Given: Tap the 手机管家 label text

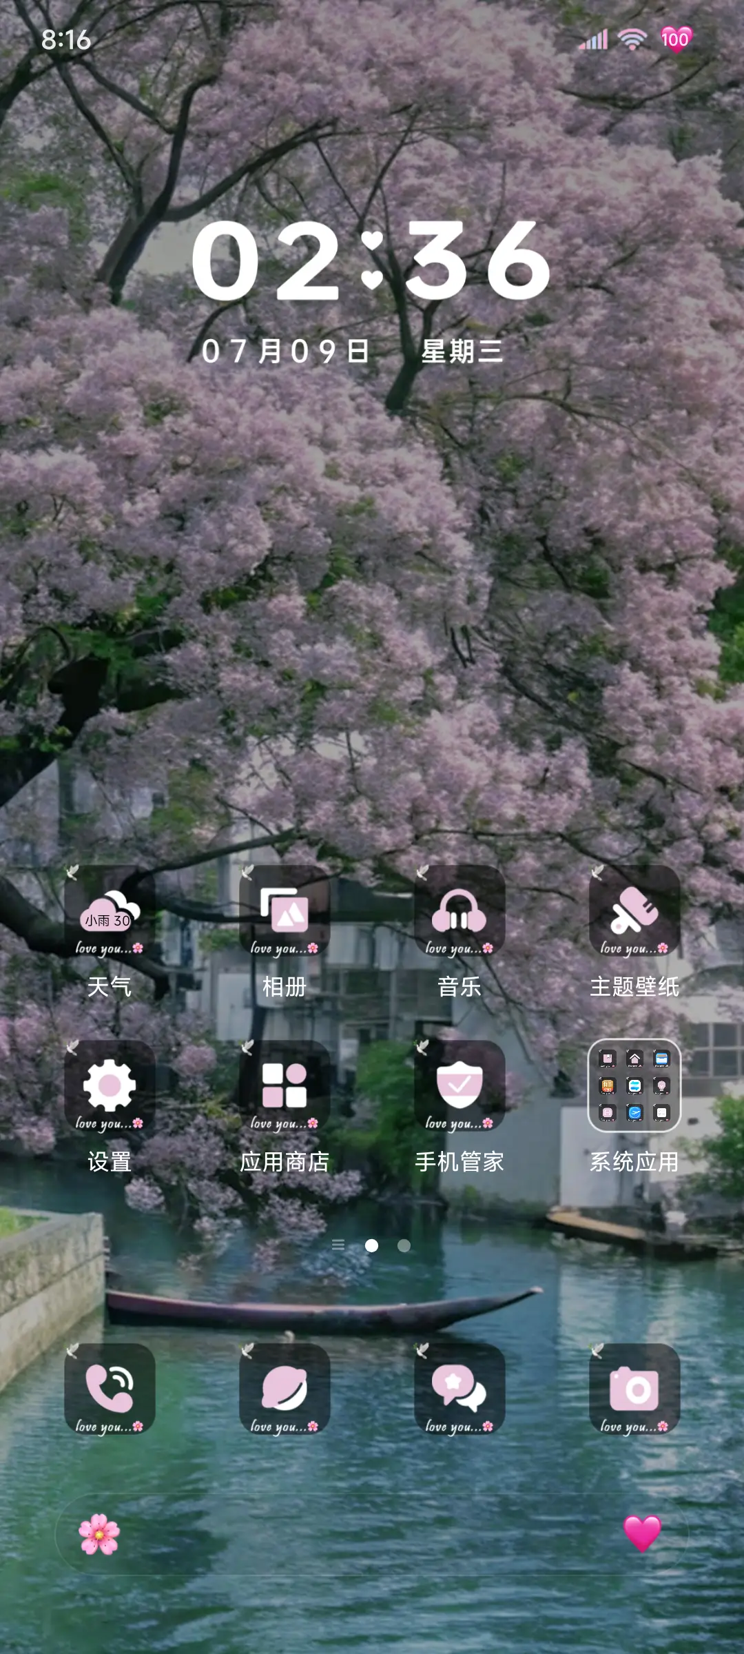Looking at the screenshot, I should click(x=459, y=1162).
